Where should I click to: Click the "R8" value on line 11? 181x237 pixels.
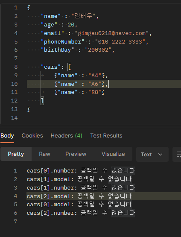coord(95,92)
